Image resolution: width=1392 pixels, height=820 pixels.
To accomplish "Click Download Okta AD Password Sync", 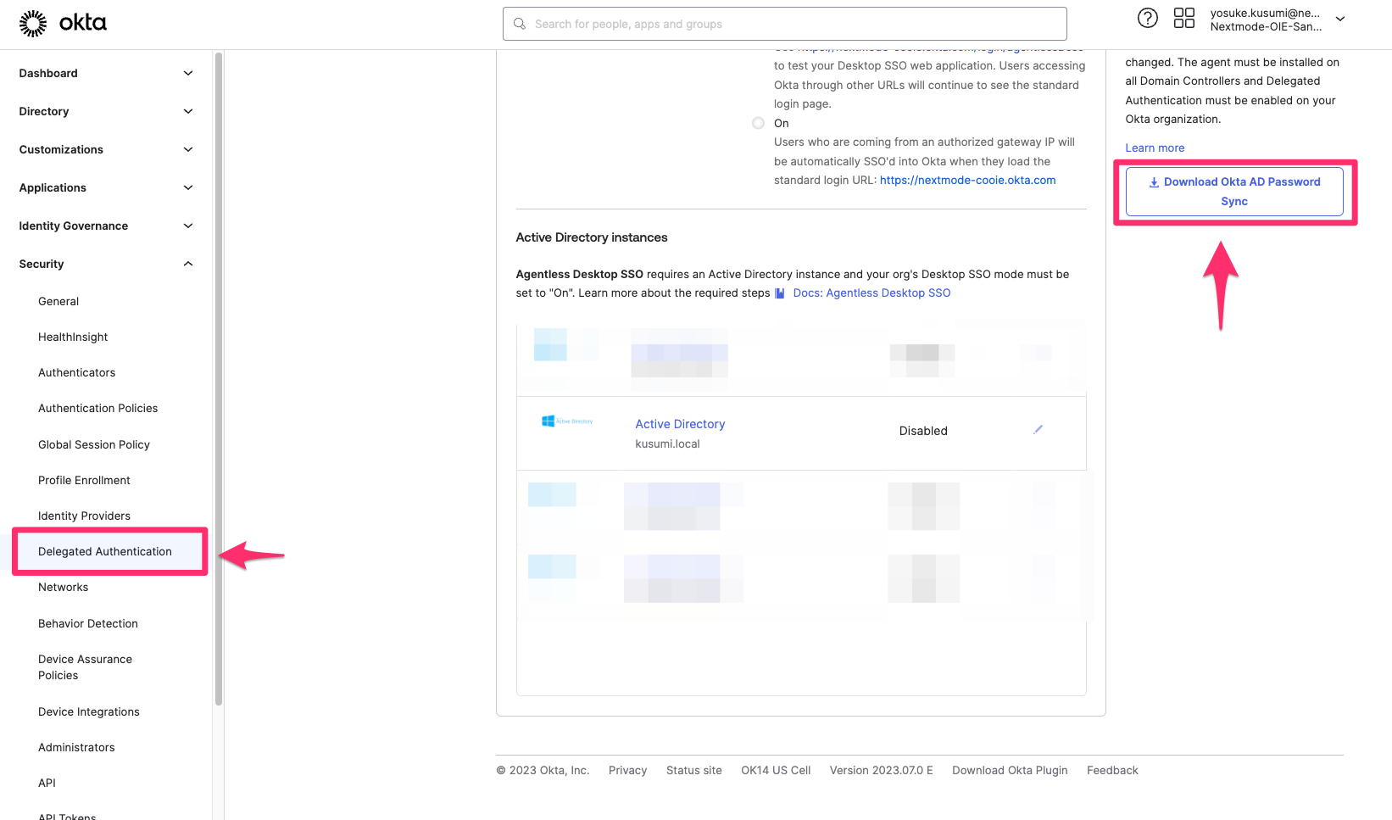I will (x=1234, y=191).
